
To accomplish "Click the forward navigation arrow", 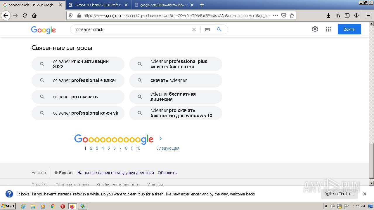I will coord(15,15).
